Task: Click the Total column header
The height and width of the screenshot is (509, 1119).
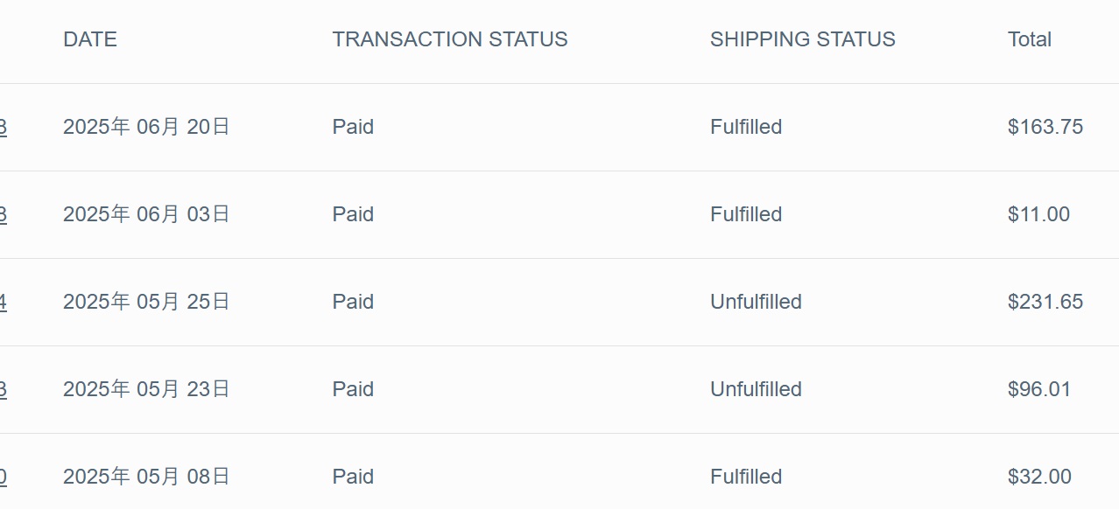Action: click(1029, 39)
